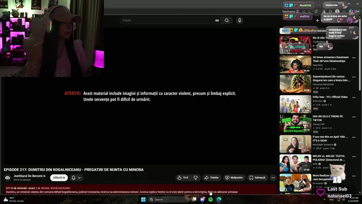
Task: Open Microsoft Edge taskbar icon
Action: click(219, 199)
